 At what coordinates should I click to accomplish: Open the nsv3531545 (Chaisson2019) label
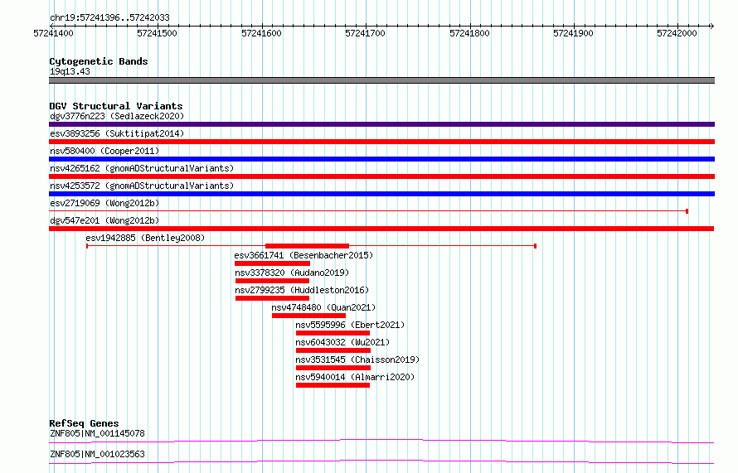357,360
